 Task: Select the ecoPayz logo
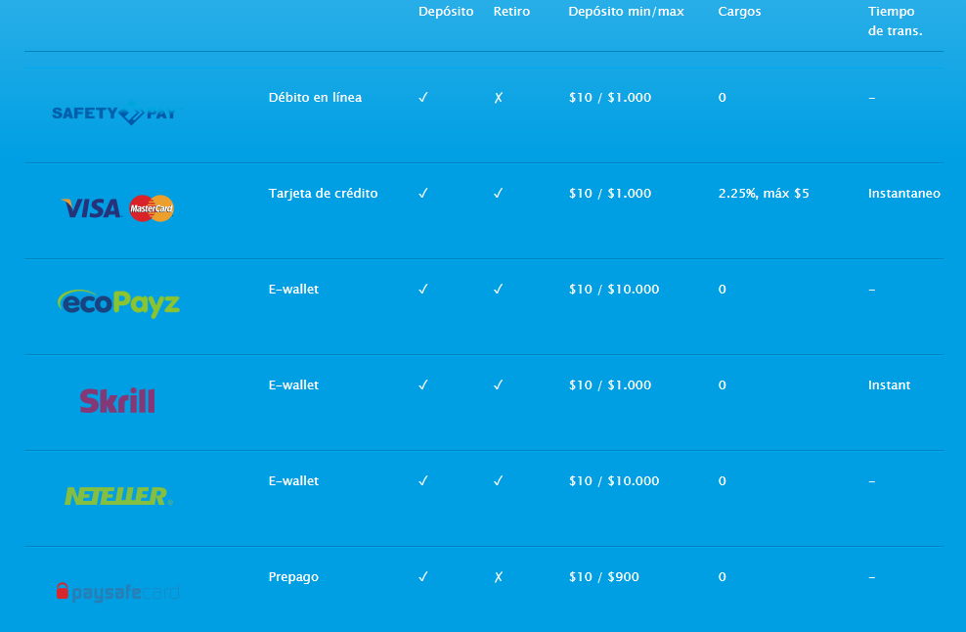click(118, 303)
